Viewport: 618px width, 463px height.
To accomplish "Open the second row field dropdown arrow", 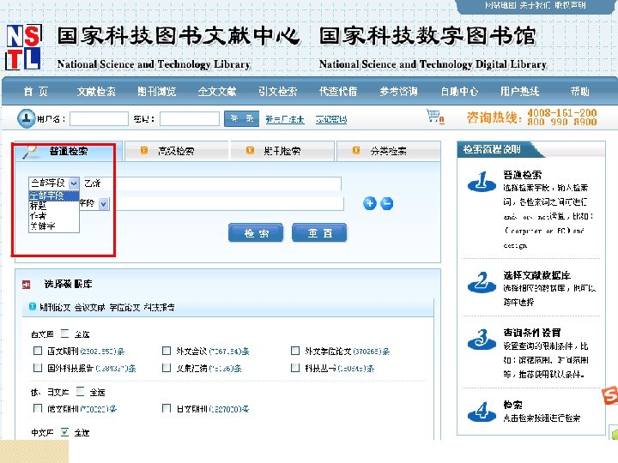I will (x=104, y=204).
